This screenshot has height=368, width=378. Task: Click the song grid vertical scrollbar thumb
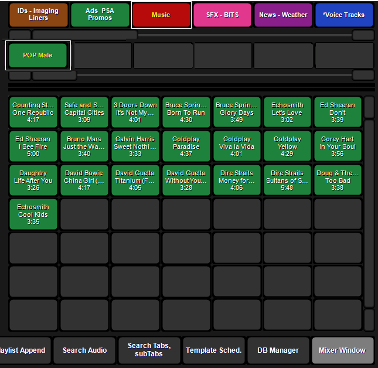(x=369, y=214)
